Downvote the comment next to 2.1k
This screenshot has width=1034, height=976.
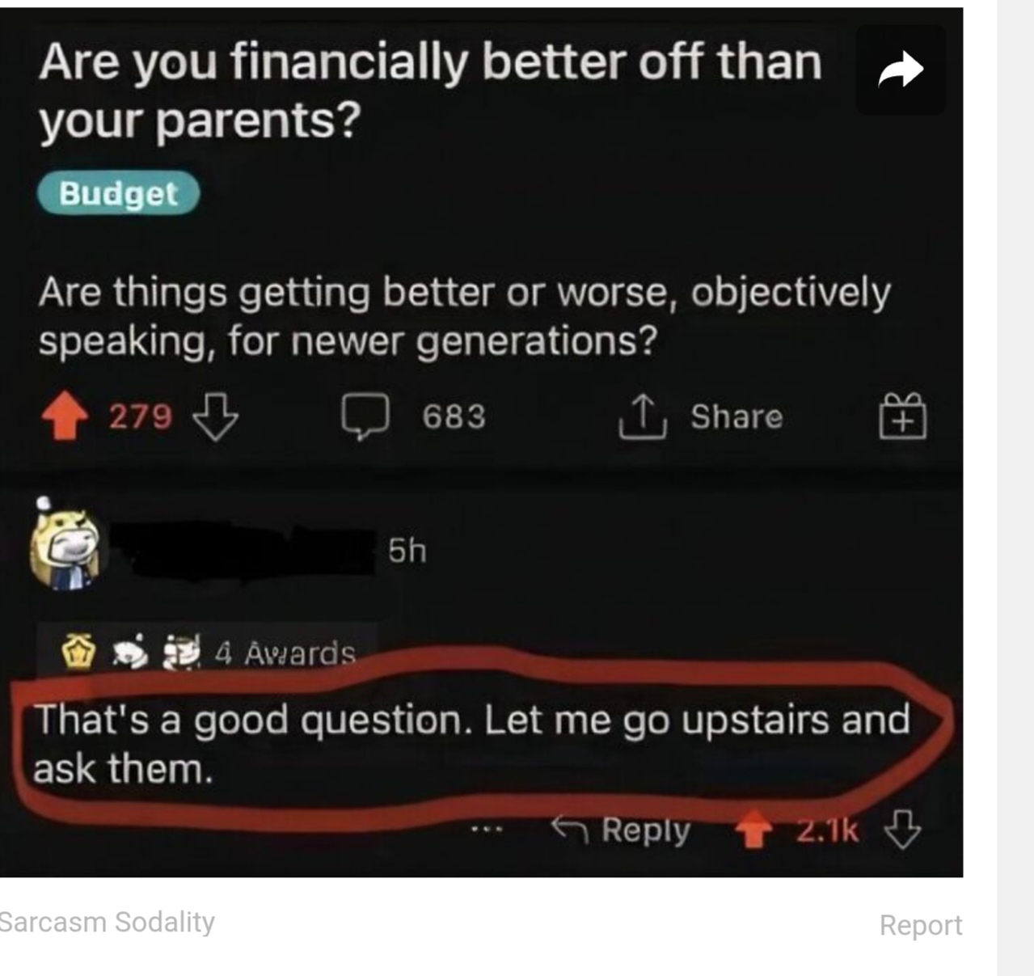pyautogui.click(x=903, y=830)
